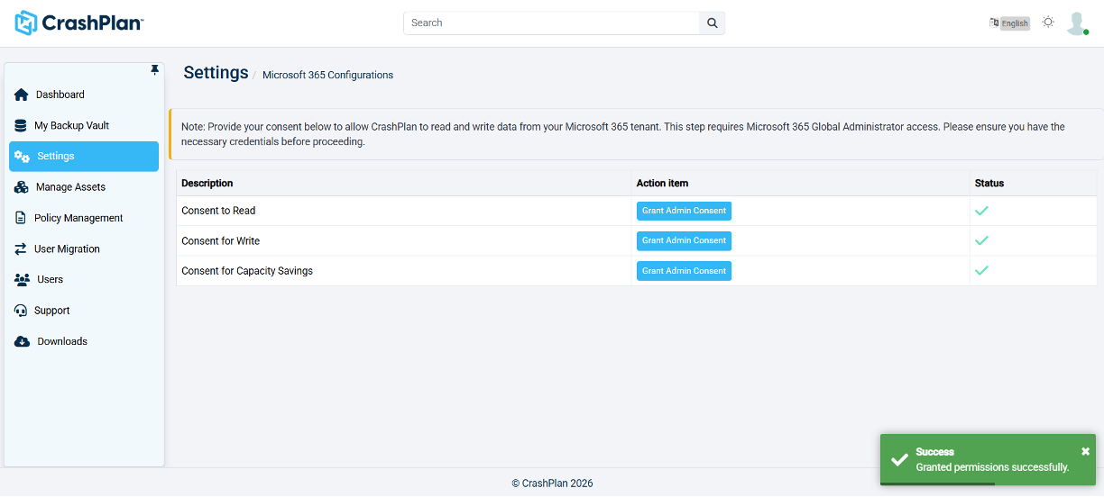This screenshot has height=497, width=1104.
Task: Click the language translate icon
Action: [x=994, y=23]
